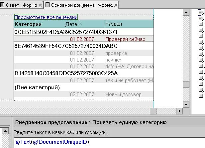205x148 pixels.
Task: Click the form's vertical scrollbar up arrow
Action: tap(186, 12)
